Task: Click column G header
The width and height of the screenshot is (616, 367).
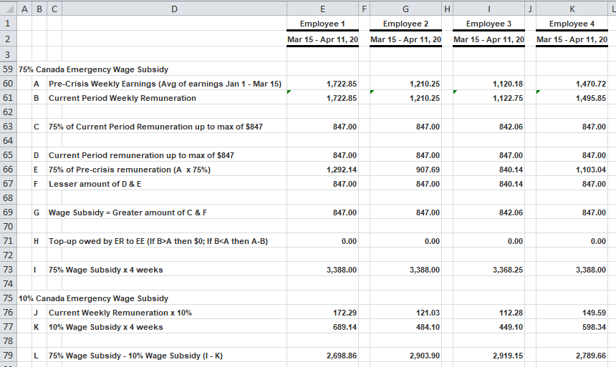Action: point(405,9)
